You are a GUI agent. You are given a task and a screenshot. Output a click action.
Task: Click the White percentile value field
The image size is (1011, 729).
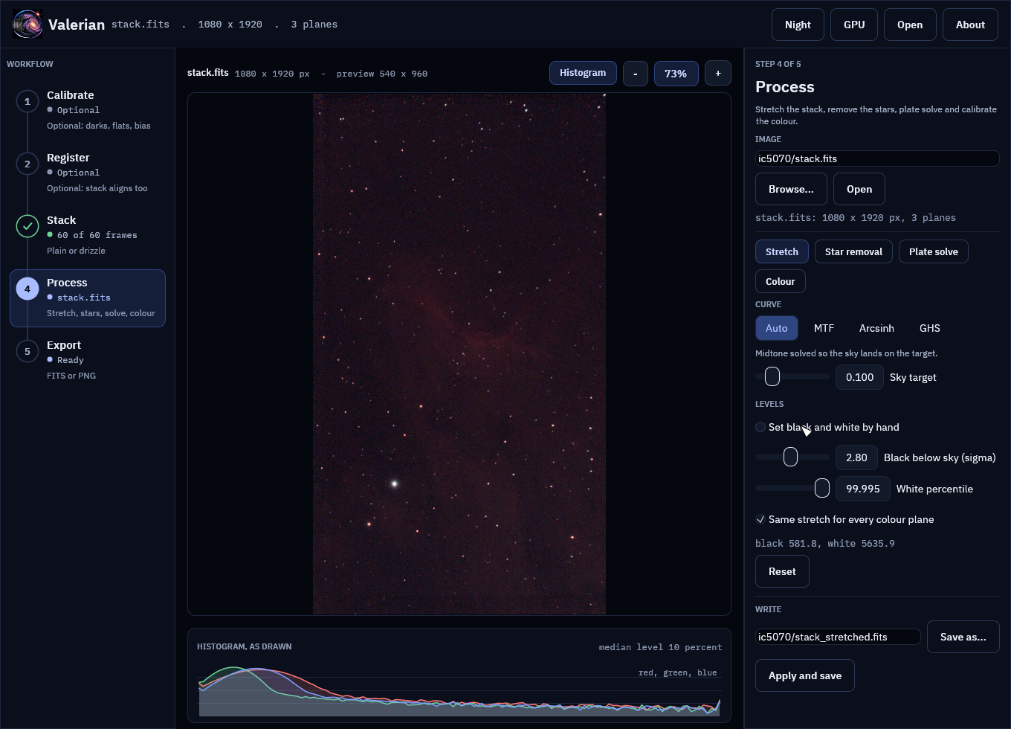coord(863,489)
